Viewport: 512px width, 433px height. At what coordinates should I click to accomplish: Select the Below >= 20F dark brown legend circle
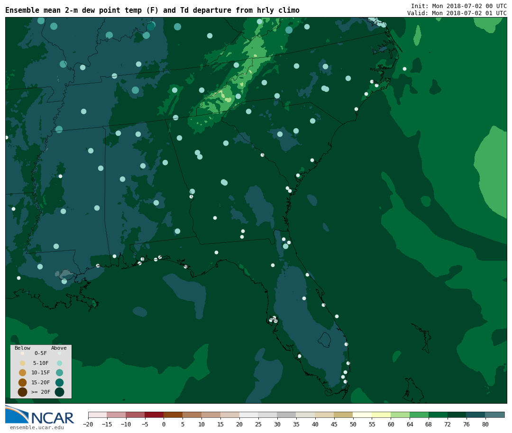tap(23, 392)
